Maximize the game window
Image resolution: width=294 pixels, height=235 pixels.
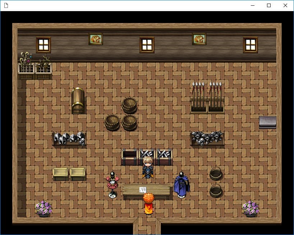tap(269, 5)
